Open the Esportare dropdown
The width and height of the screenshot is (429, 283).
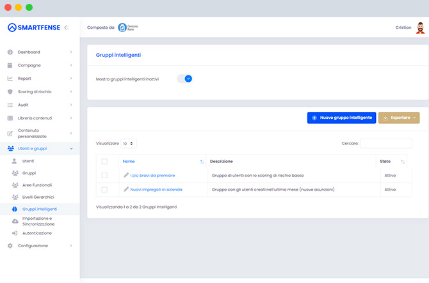point(399,118)
